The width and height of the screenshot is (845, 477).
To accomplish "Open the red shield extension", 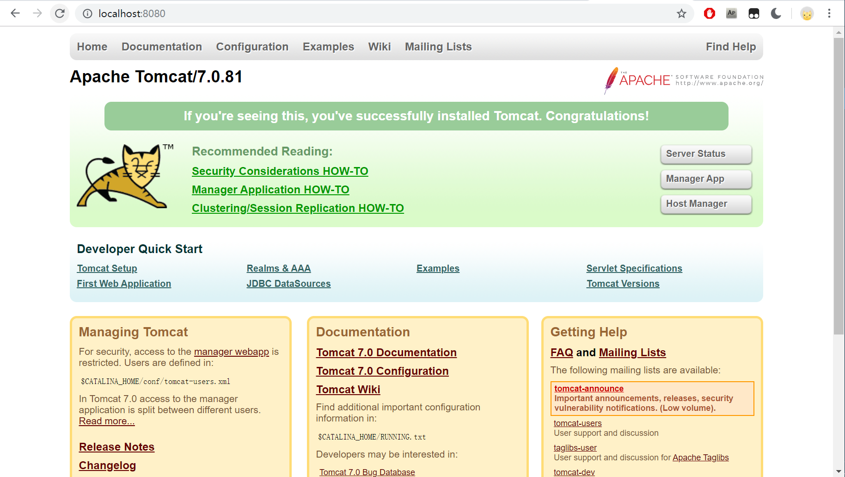I will click(x=710, y=13).
